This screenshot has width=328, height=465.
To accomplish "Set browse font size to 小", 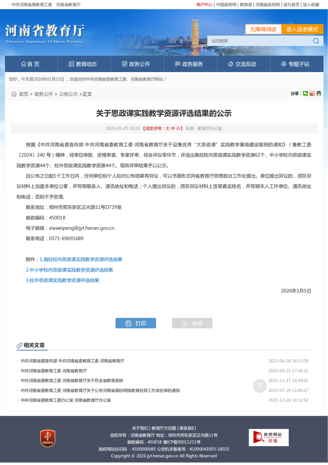I will click(178, 128).
